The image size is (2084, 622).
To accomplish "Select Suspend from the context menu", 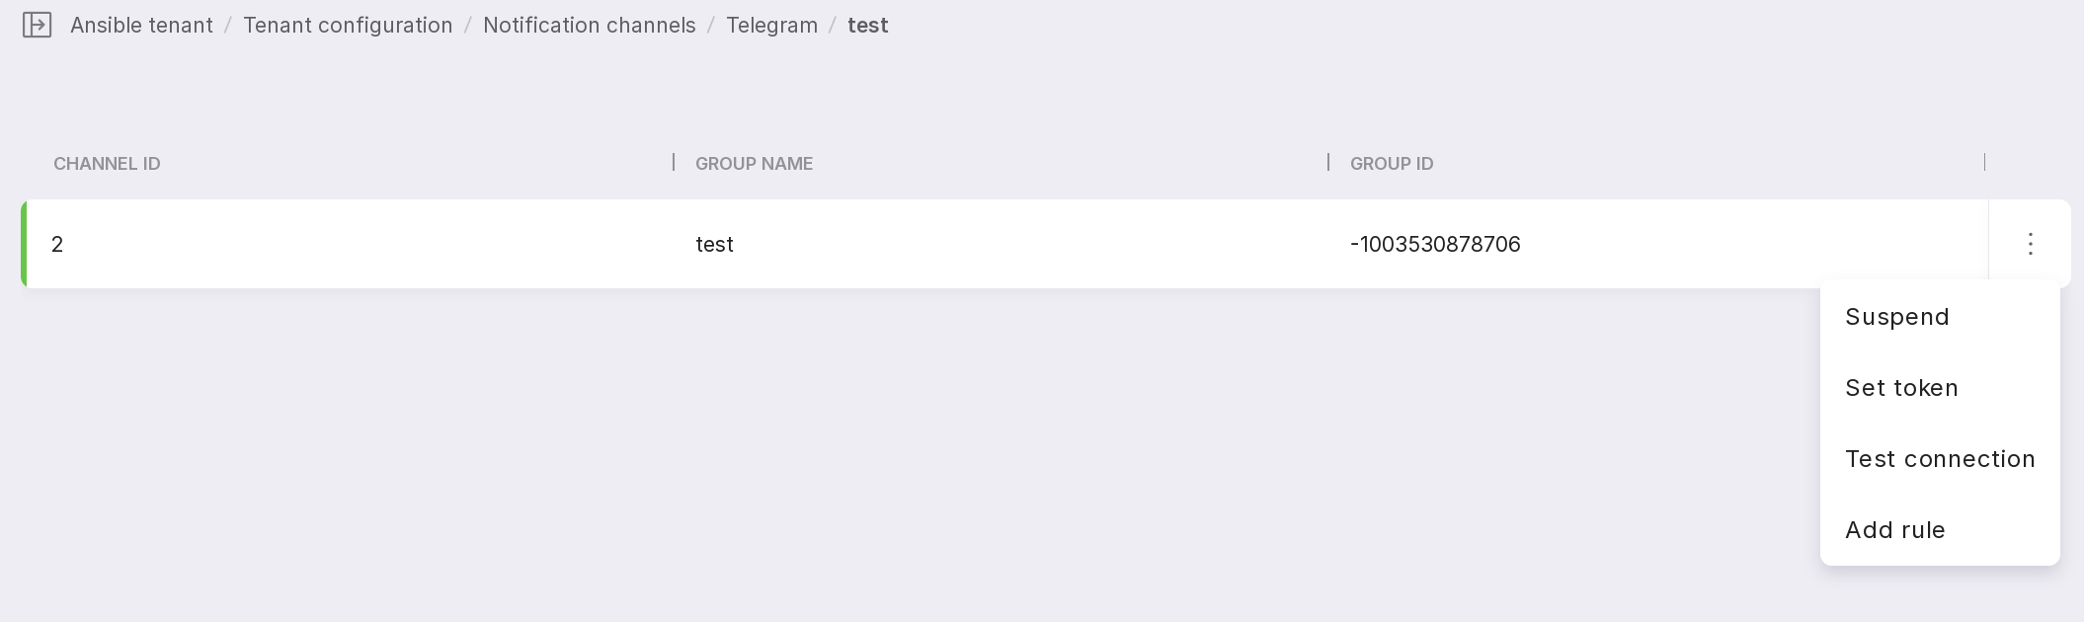I will [1896, 317].
